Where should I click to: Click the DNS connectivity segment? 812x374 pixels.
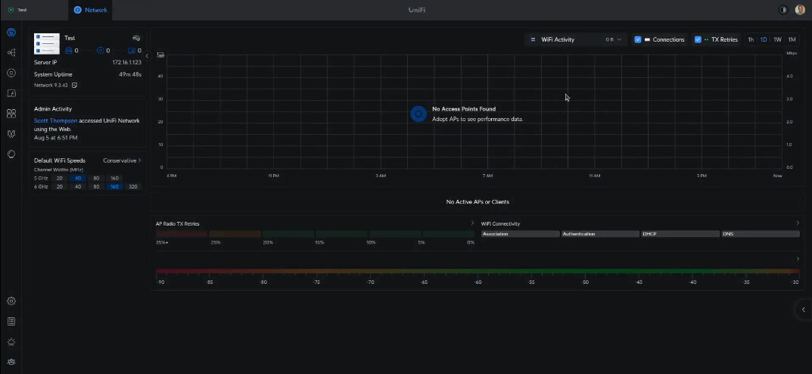pyautogui.click(x=761, y=234)
